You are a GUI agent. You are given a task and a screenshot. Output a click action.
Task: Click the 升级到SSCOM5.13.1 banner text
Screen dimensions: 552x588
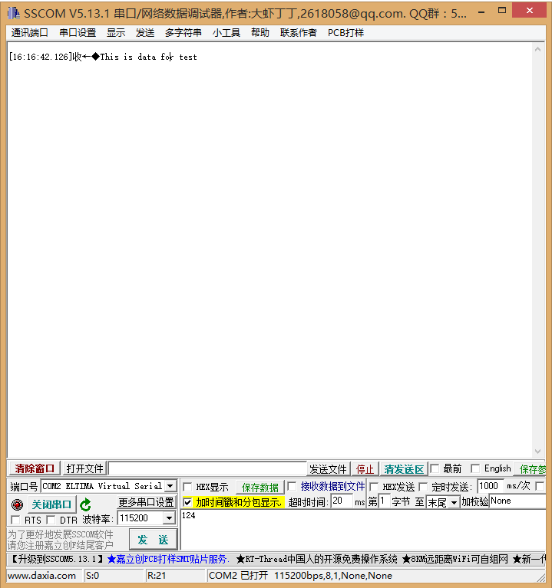pos(56,559)
